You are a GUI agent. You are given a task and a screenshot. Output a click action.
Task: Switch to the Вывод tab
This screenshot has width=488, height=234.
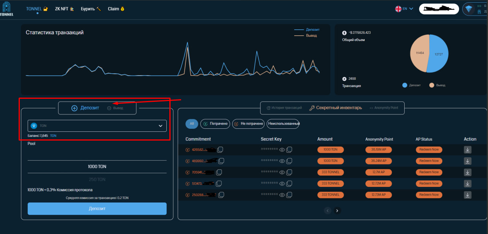coord(116,108)
